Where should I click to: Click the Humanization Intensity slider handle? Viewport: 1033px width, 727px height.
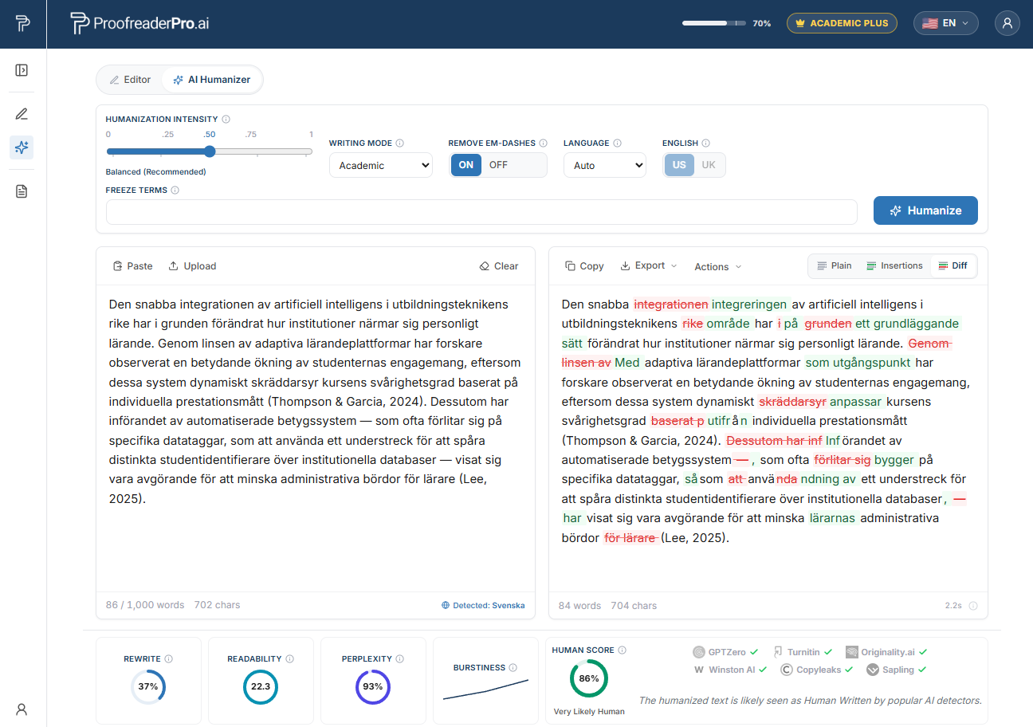[x=210, y=151]
